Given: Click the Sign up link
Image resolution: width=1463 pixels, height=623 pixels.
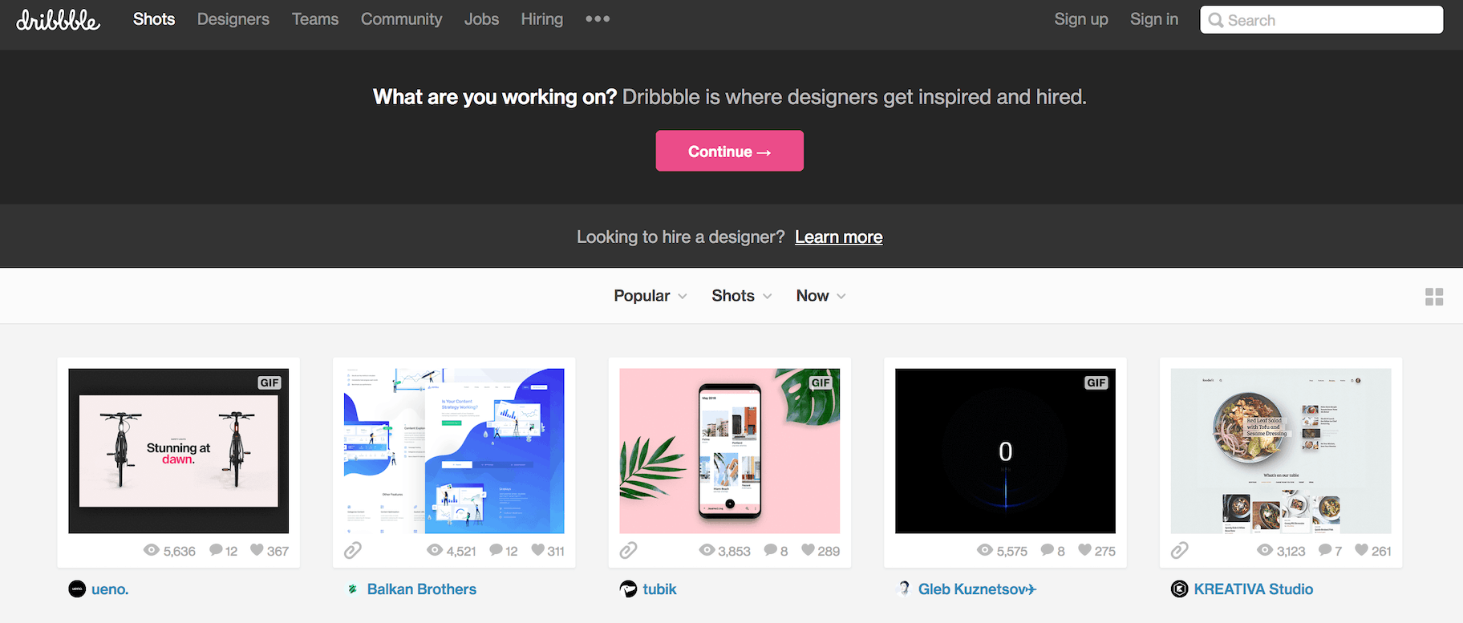Looking at the screenshot, I should 1081,19.
